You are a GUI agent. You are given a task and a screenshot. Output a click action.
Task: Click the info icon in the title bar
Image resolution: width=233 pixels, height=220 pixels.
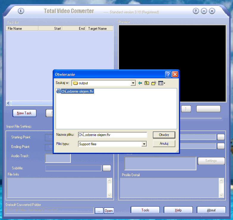click(x=21, y=11)
